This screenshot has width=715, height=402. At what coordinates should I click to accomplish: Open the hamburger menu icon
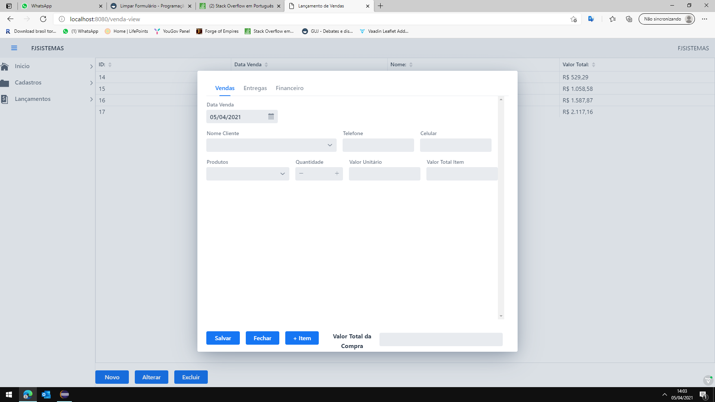click(x=14, y=48)
